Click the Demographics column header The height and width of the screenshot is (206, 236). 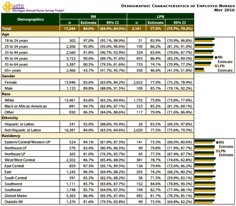point(30,19)
